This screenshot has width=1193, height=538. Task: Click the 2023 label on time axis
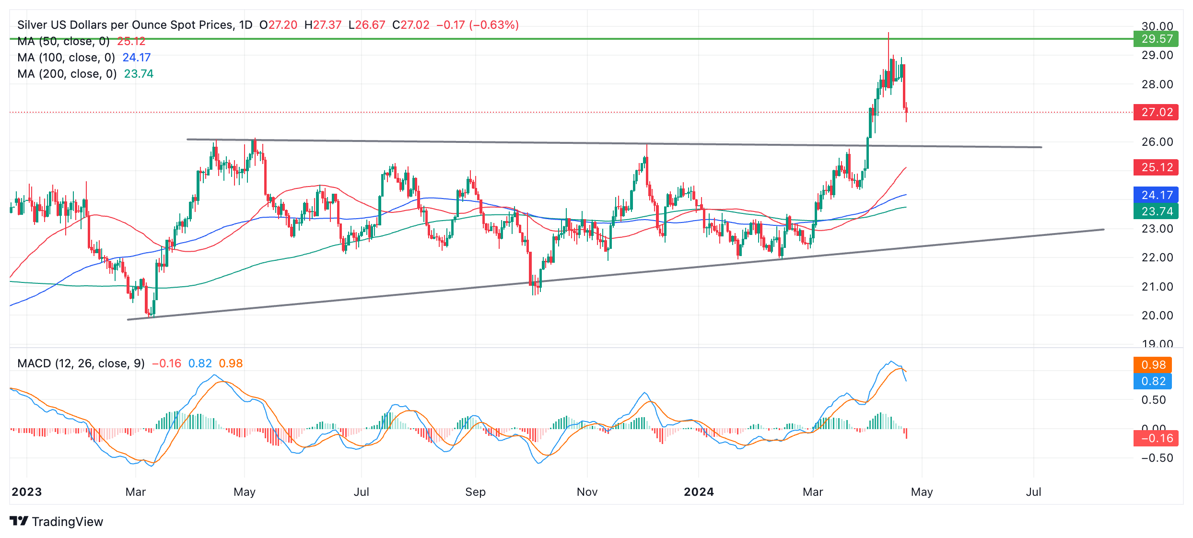[x=27, y=492]
